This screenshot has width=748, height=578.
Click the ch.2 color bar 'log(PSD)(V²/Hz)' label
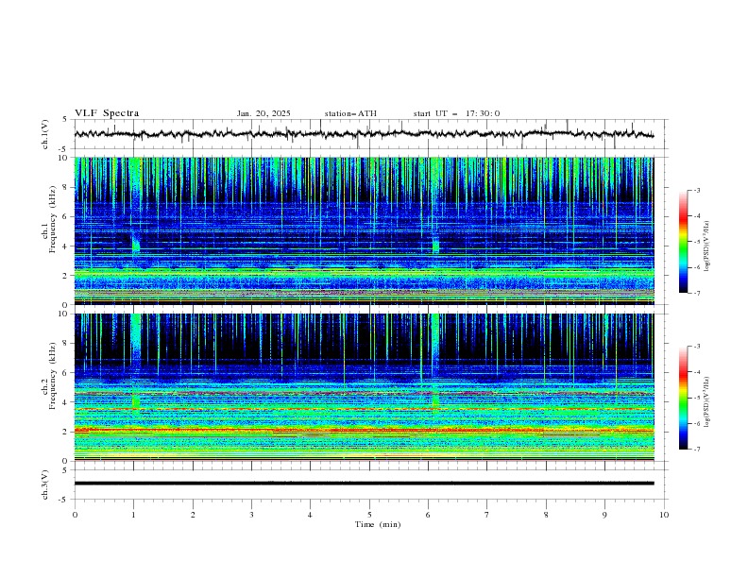(x=706, y=402)
